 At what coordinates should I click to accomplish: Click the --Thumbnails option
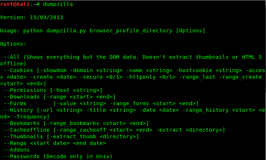[x=23, y=136]
